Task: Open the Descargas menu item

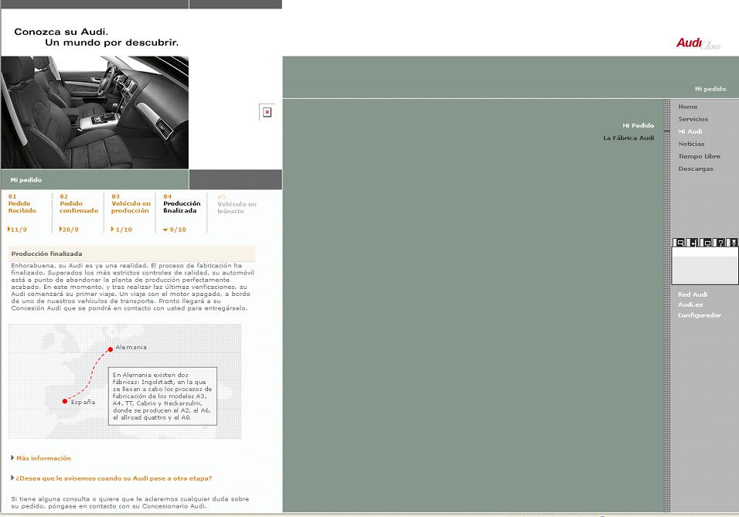Action: click(x=696, y=168)
